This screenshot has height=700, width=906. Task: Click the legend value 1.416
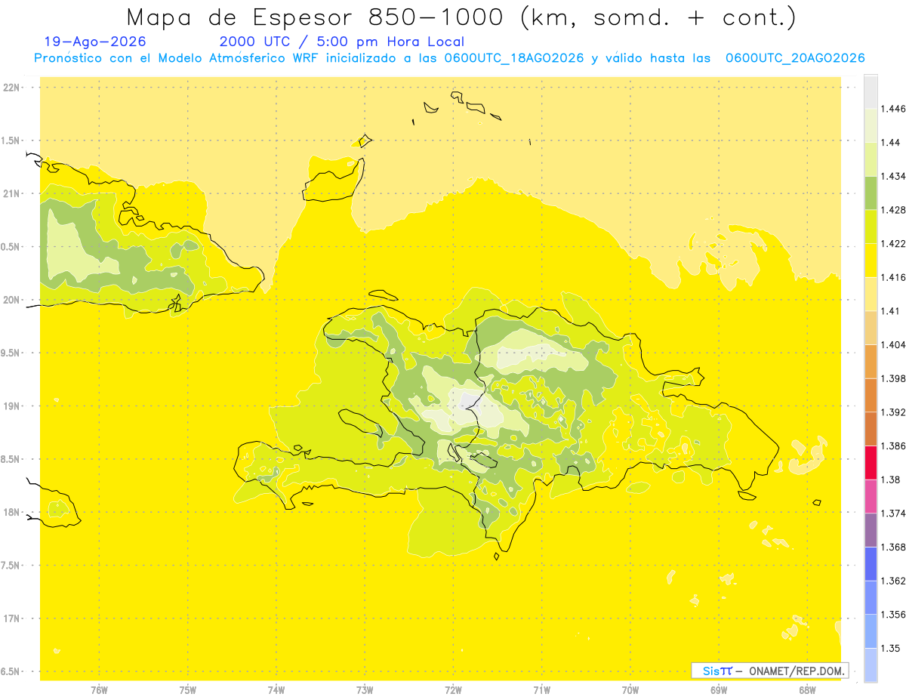coord(893,277)
